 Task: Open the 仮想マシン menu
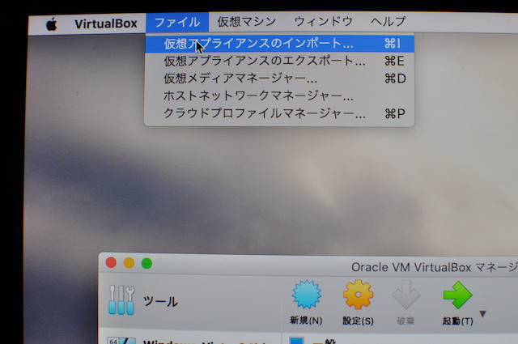tap(246, 22)
